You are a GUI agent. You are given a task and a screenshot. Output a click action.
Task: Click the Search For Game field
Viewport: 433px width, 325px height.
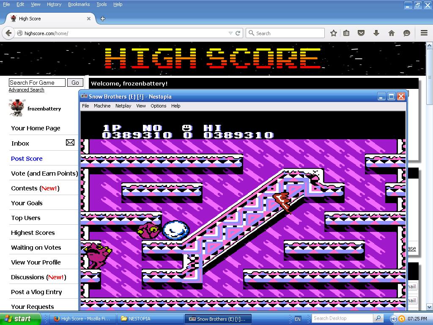click(37, 83)
